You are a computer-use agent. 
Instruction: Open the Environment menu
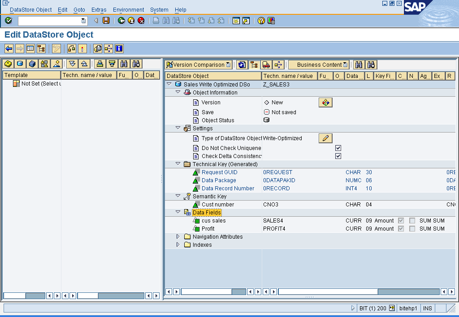point(128,10)
